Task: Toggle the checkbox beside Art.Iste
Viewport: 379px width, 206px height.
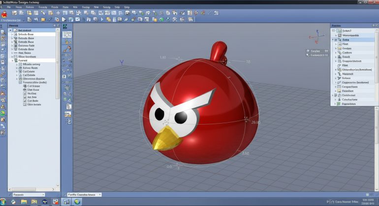Action: (x=25, y=97)
